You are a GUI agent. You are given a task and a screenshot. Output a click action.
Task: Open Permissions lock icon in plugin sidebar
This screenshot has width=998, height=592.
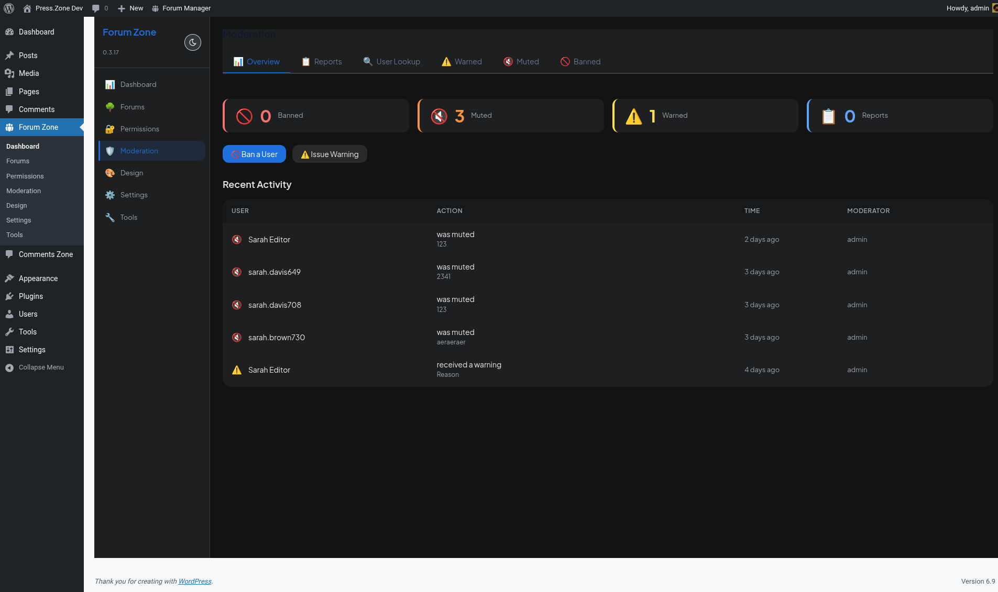[x=110, y=129]
